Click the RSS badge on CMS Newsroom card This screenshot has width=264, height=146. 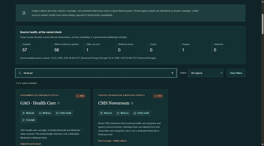click(x=158, y=96)
